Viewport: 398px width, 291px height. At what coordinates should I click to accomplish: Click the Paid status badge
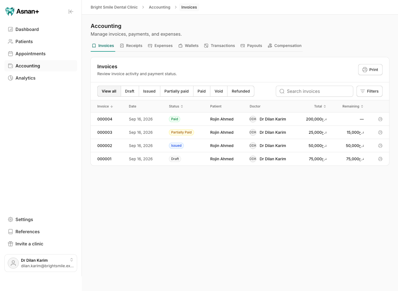(x=175, y=119)
